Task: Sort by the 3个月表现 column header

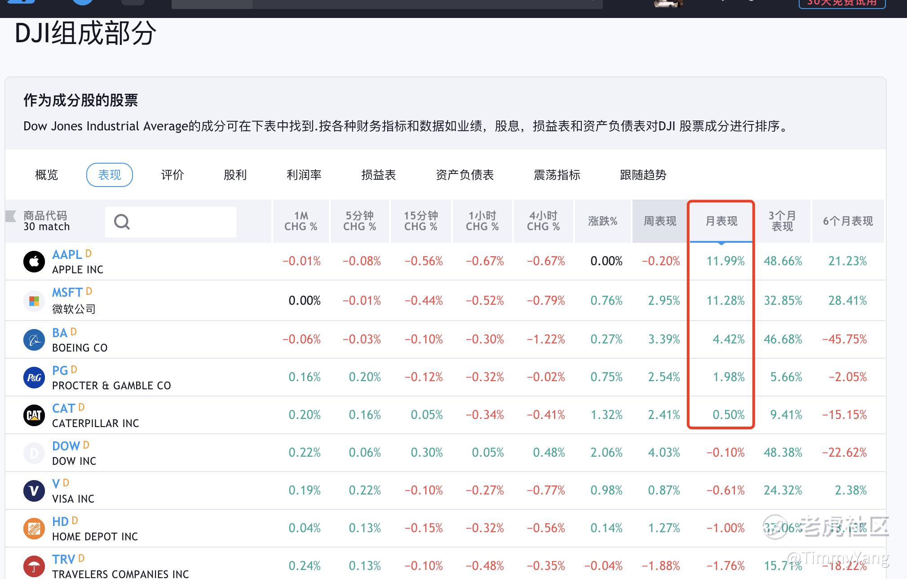Action: (783, 221)
